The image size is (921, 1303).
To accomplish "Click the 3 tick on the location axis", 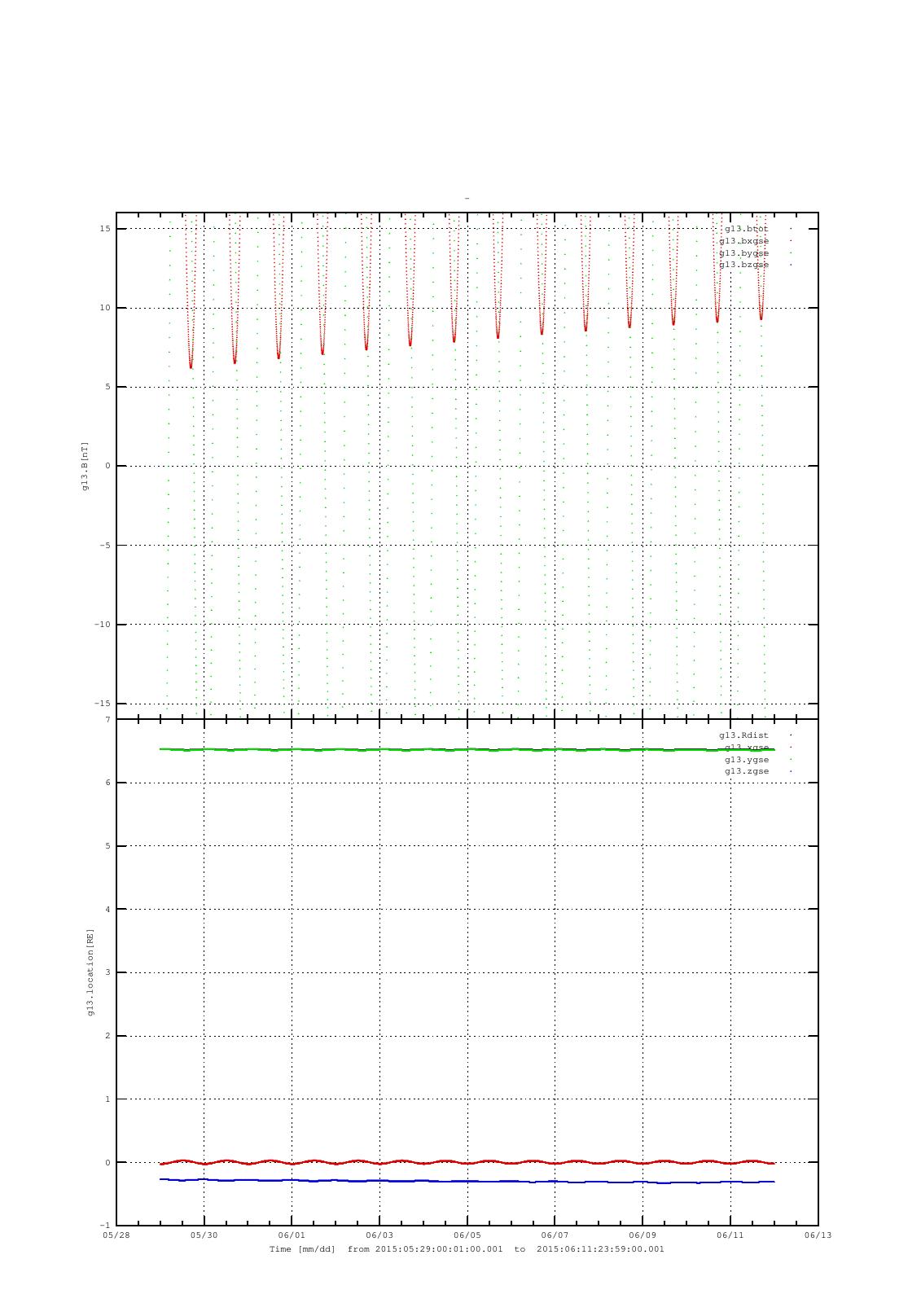I will (x=107, y=972).
